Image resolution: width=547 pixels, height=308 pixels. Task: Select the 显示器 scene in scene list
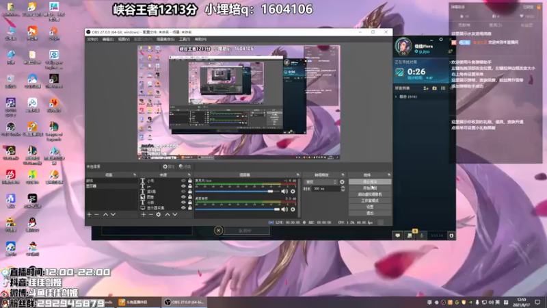[111, 186]
